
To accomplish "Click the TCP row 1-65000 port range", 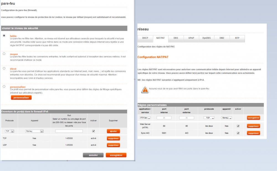I will pos(69,139).
